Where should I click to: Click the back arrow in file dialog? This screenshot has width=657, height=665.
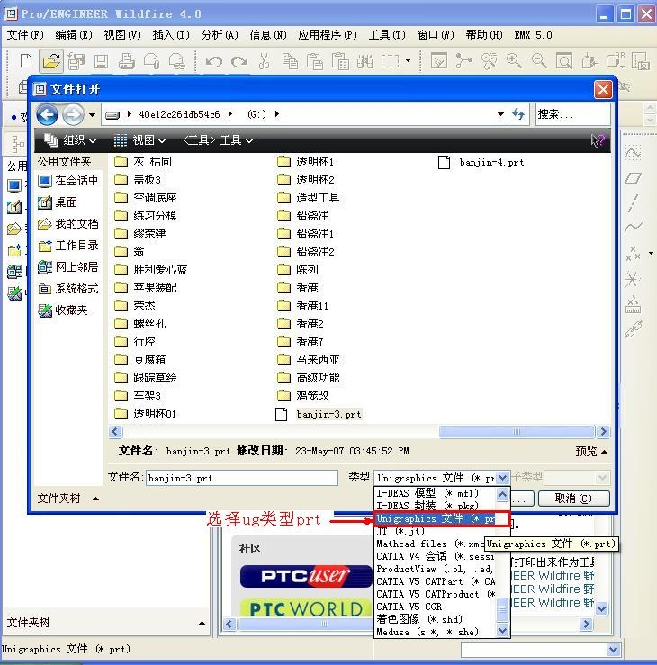click(x=48, y=114)
